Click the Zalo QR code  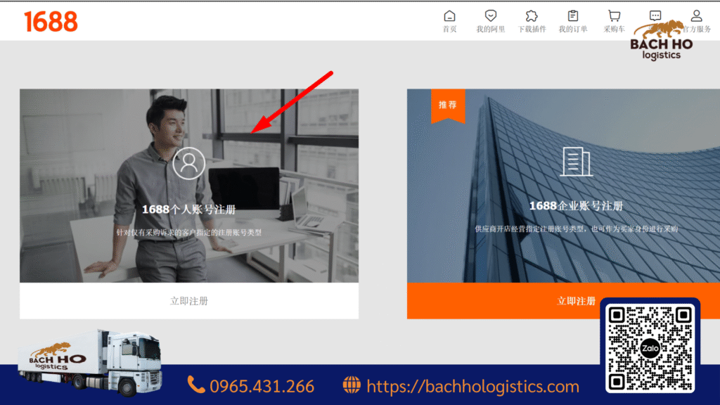pos(650,348)
